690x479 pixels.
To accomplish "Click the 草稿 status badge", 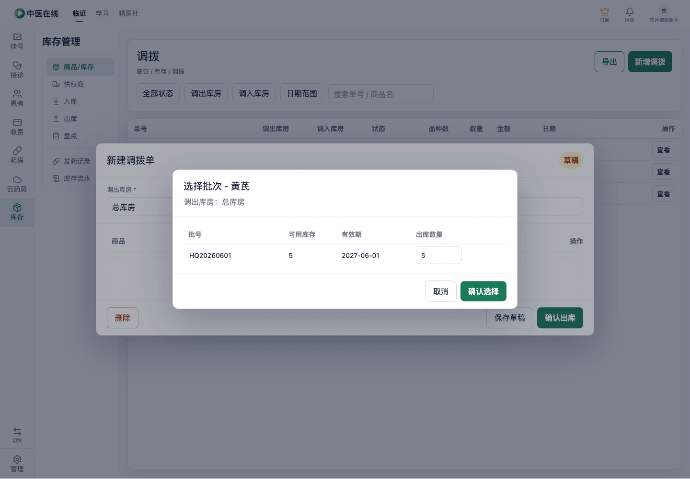I will [x=571, y=160].
